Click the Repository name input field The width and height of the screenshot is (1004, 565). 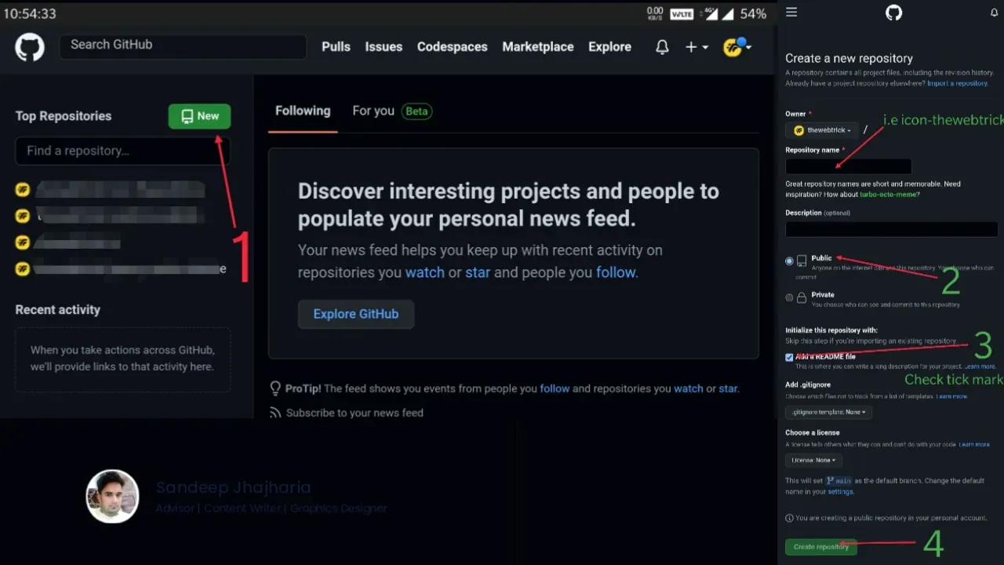(849, 166)
